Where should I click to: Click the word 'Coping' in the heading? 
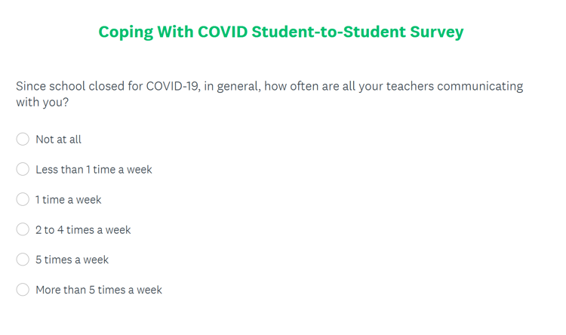[125, 32]
